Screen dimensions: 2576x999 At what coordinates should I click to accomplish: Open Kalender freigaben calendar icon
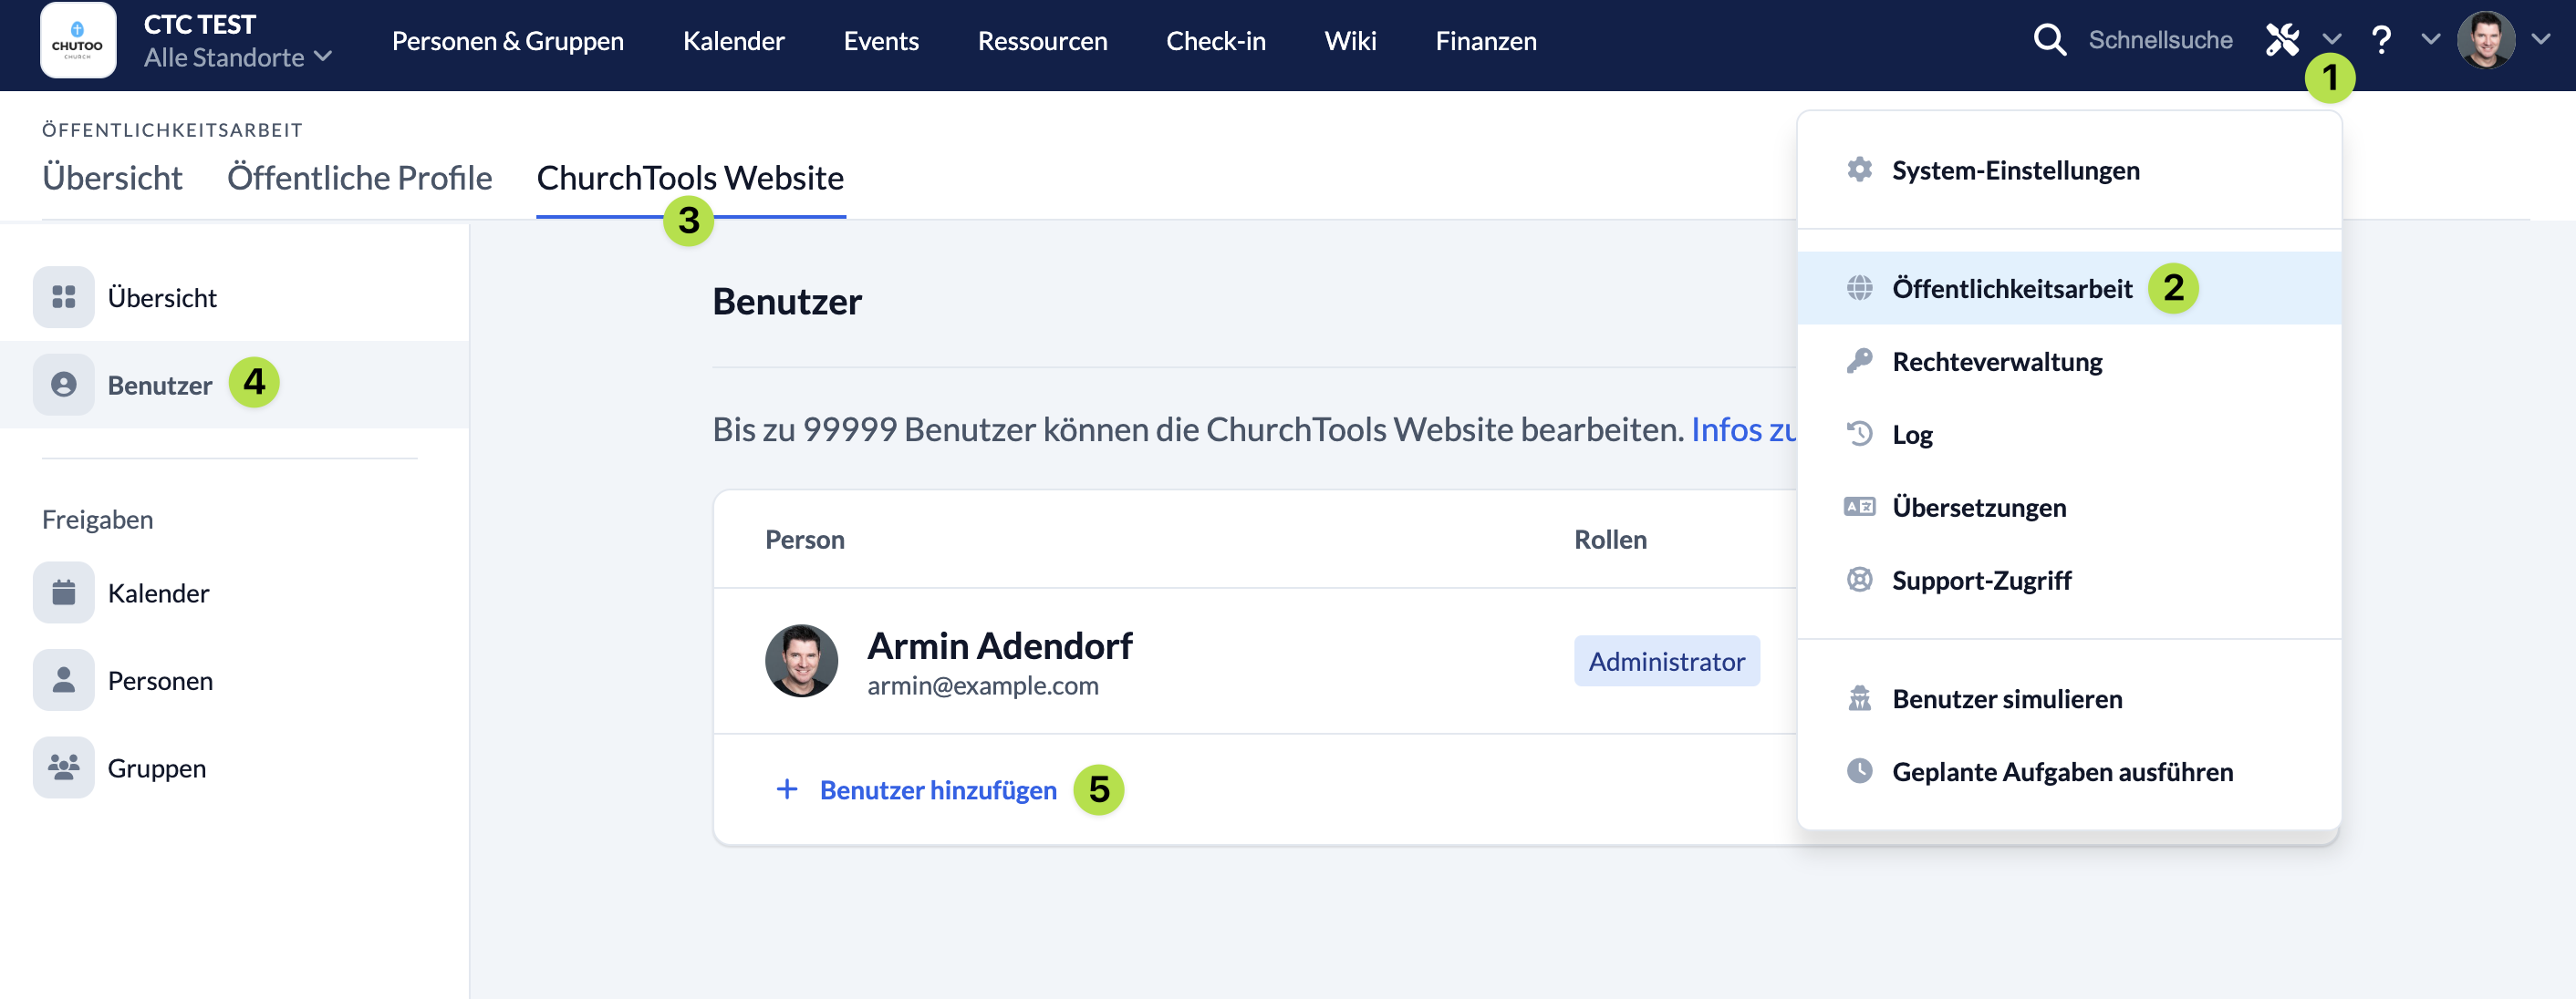[64, 592]
